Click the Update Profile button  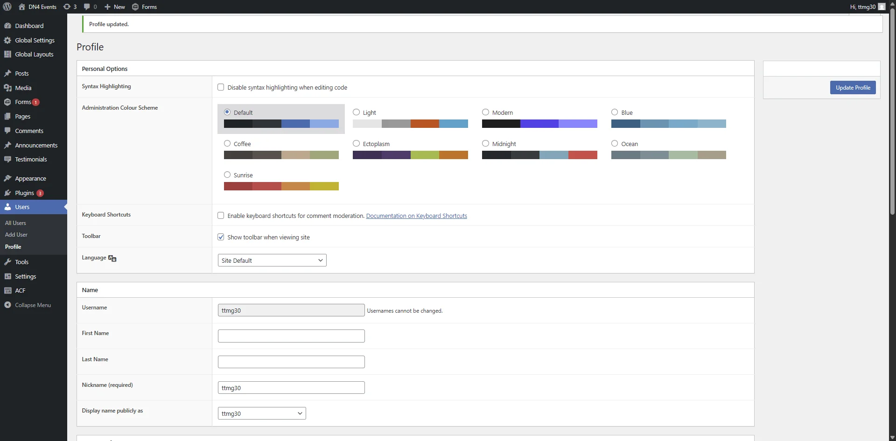tap(853, 87)
